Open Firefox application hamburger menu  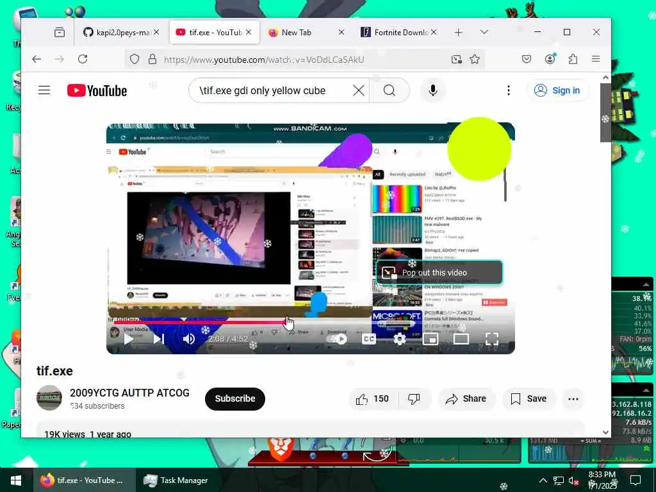596,59
